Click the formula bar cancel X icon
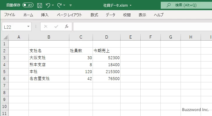Viewport: 212px width, 116px height. pyautogui.click(x=46, y=26)
